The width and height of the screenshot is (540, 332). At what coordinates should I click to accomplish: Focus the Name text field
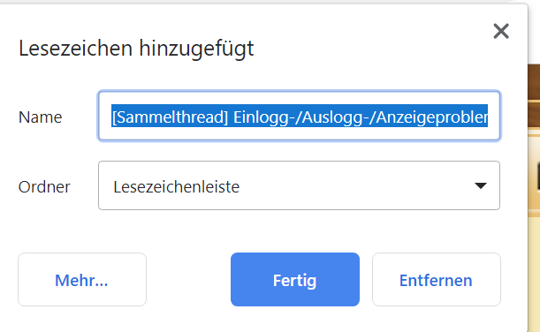click(x=299, y=116)
